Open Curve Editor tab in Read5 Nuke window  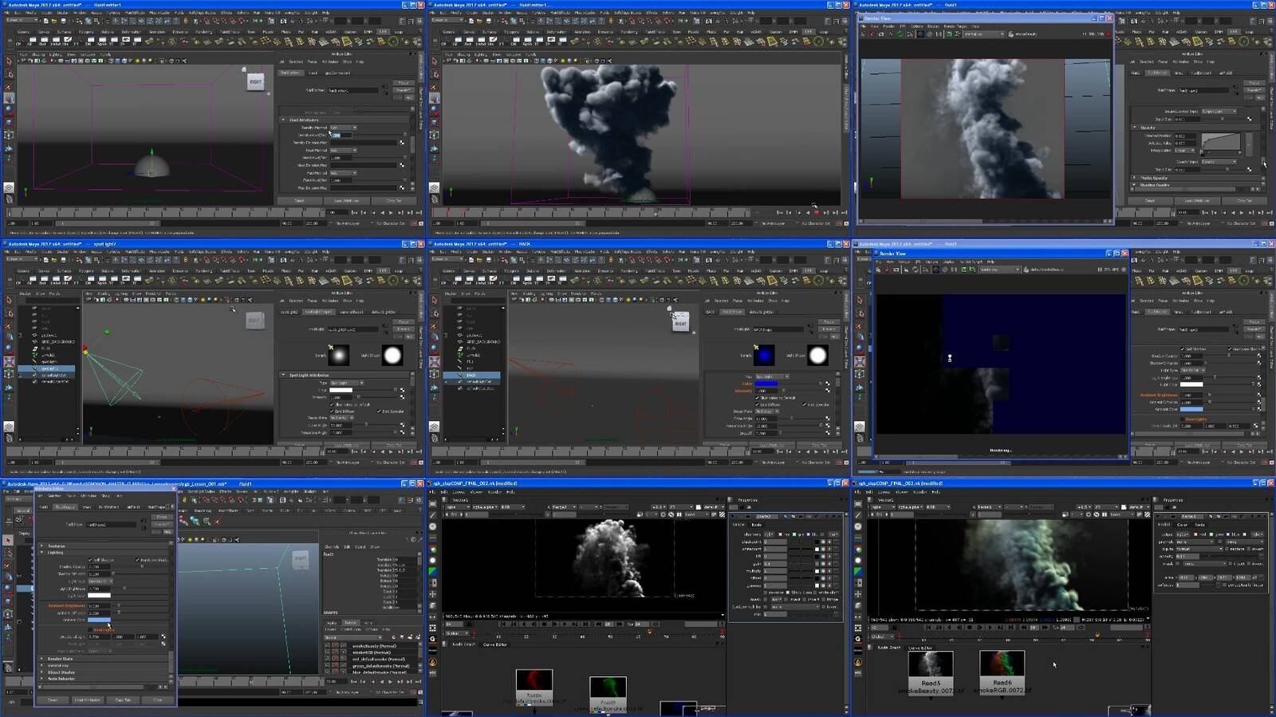[920, 648]
